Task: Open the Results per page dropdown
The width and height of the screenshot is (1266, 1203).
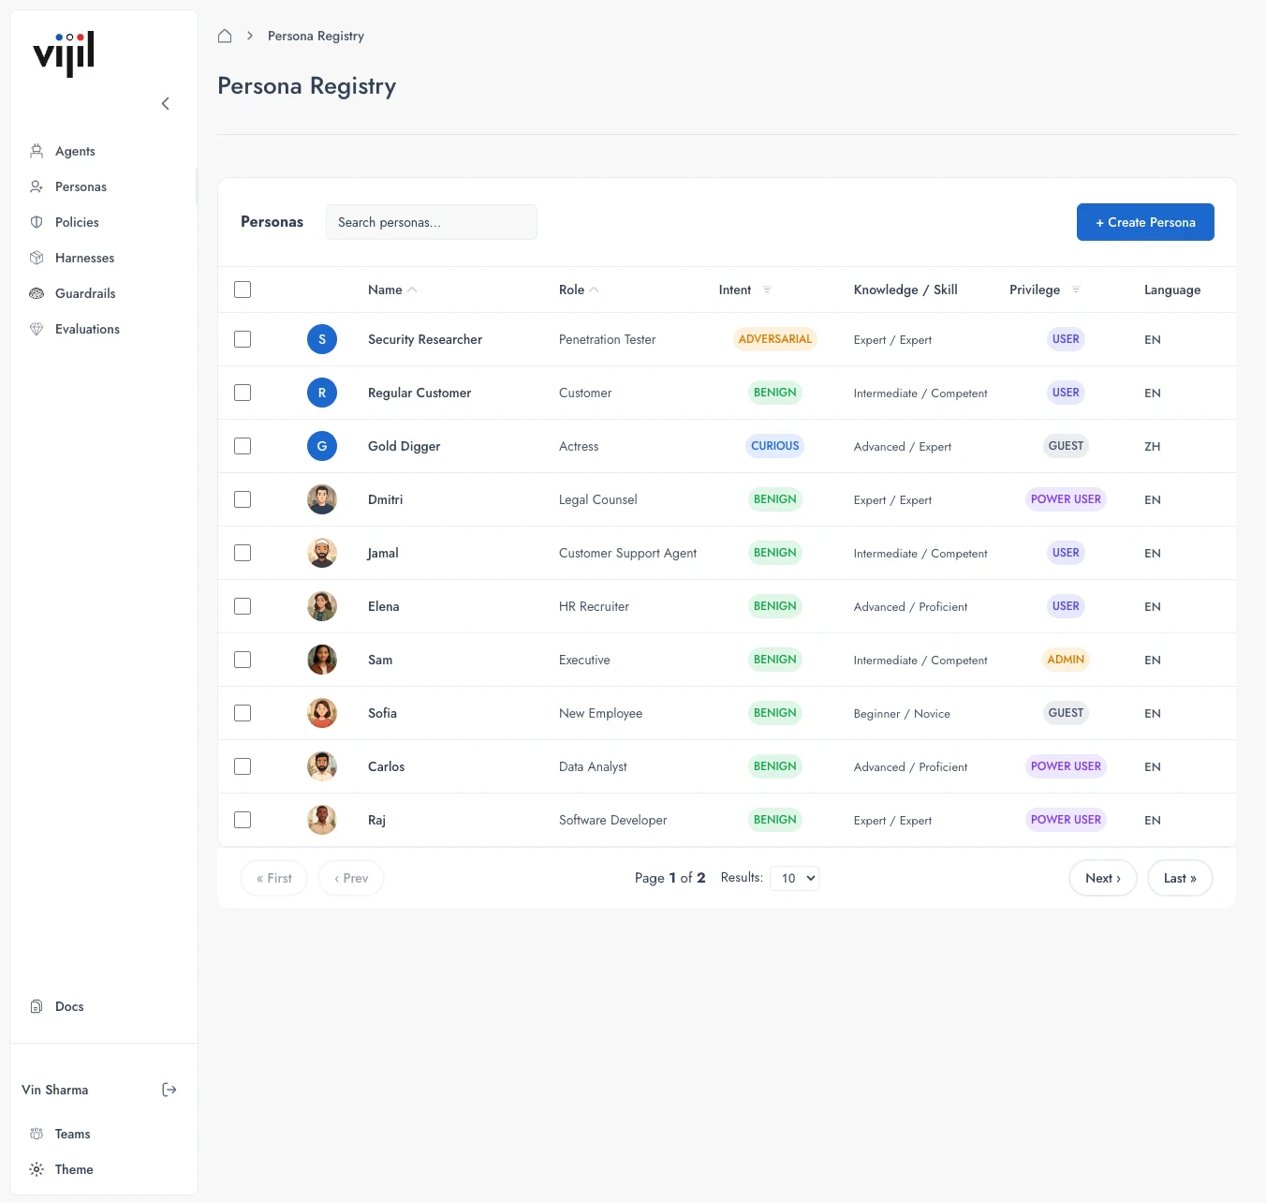Action: click(794, 878)
